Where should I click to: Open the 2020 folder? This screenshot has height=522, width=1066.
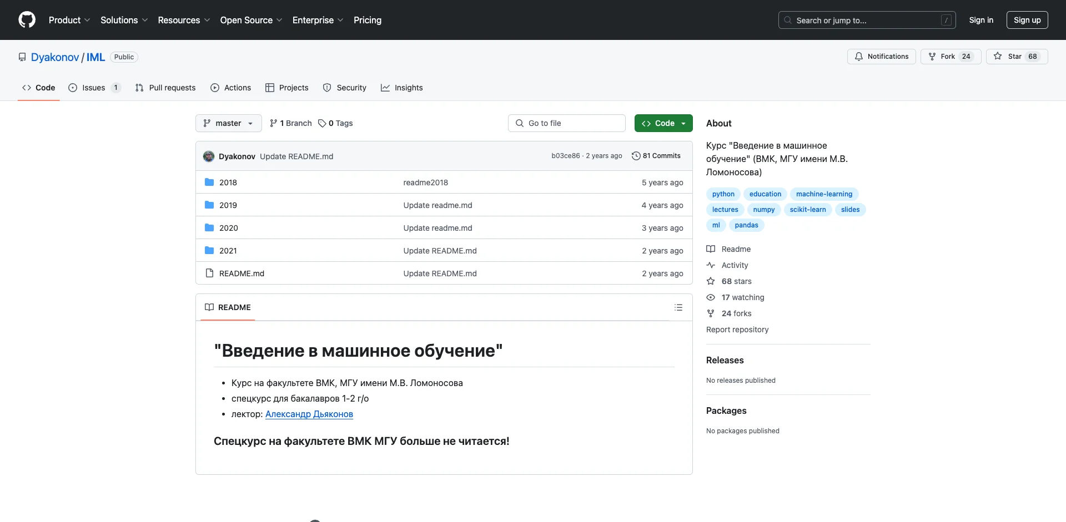coord(229,228)
